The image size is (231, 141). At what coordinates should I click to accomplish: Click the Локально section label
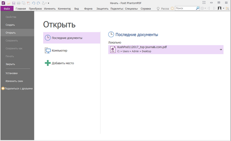click(115, 42)
